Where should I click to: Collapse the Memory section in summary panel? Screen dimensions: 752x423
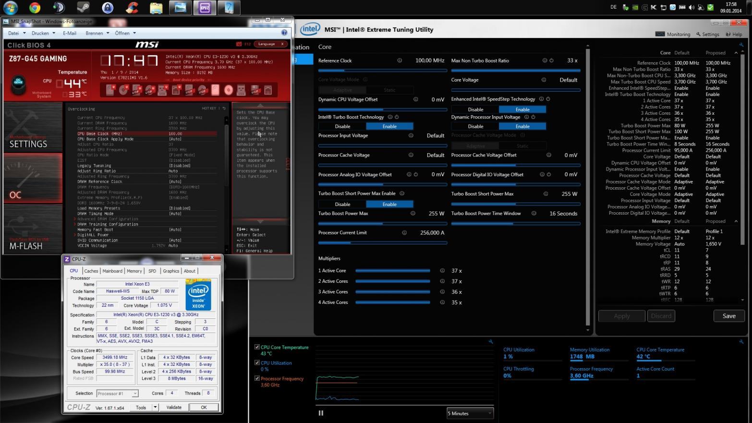click(736, 221)
